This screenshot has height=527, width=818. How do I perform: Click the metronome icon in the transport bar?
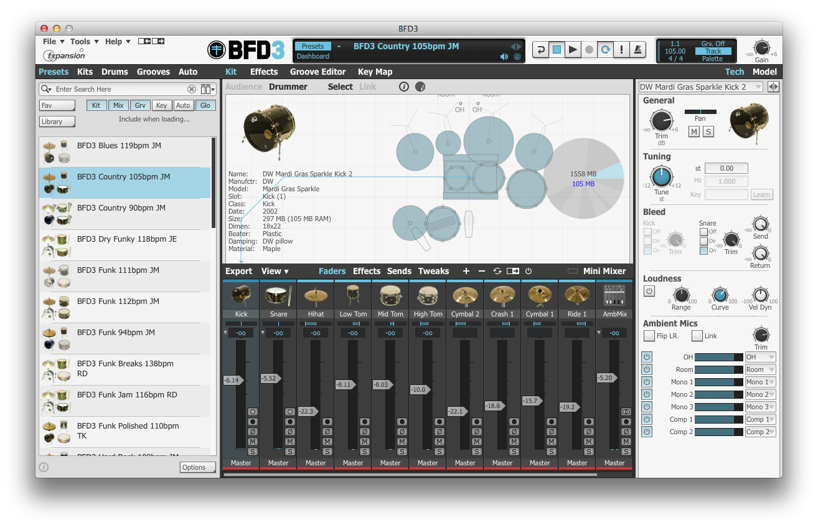[x=637, y=49]
